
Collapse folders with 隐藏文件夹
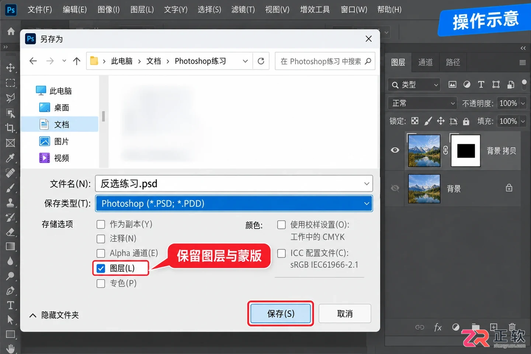click(54, 315)
